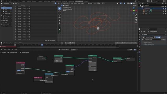
Task: Select the Transform tool in viewport toolbar
Action: pyautogui.click(x=59, y=23)
